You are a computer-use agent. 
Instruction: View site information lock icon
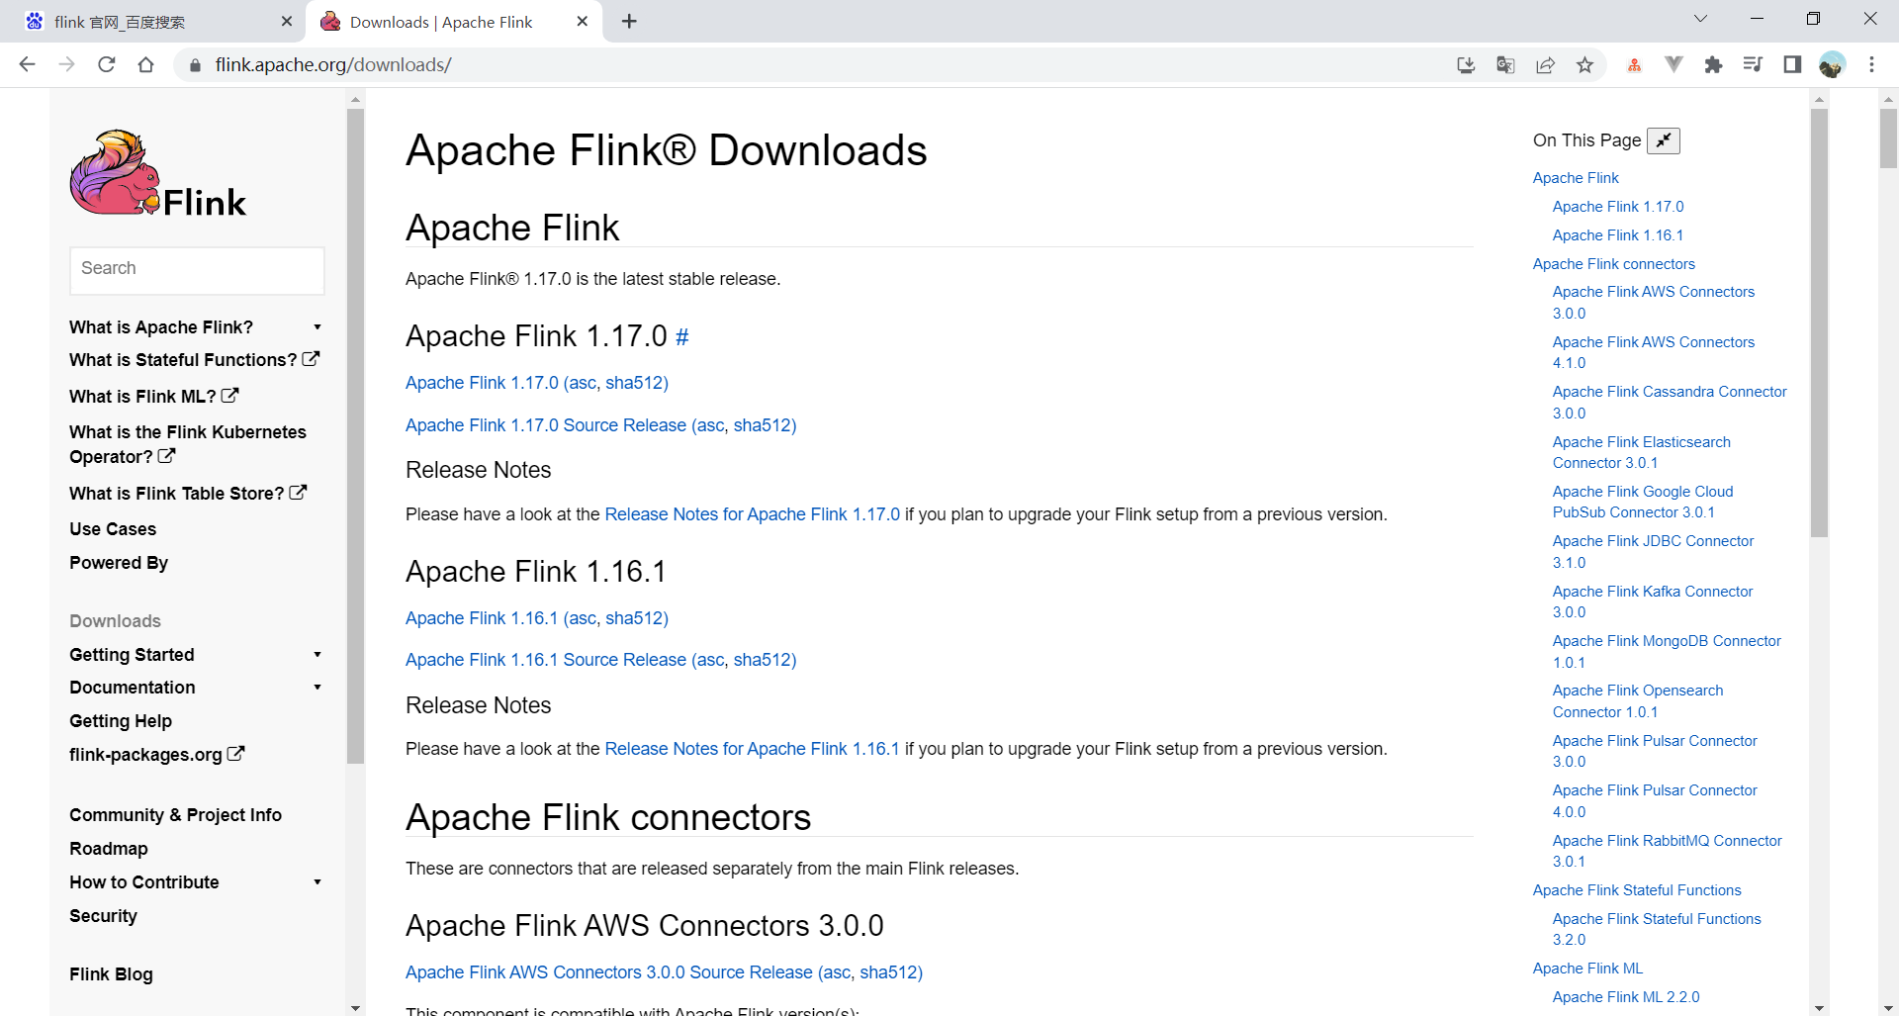point(195,65)
